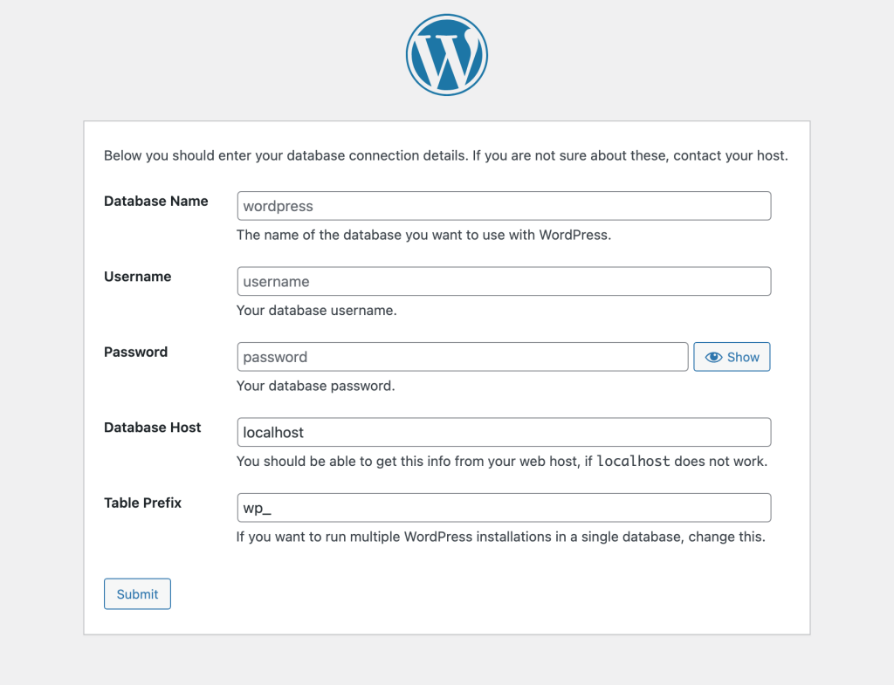The width and height of the screenshot is (894, 685).
Task: Click the 'Your database username.' hint
Action: click(316, 310)
